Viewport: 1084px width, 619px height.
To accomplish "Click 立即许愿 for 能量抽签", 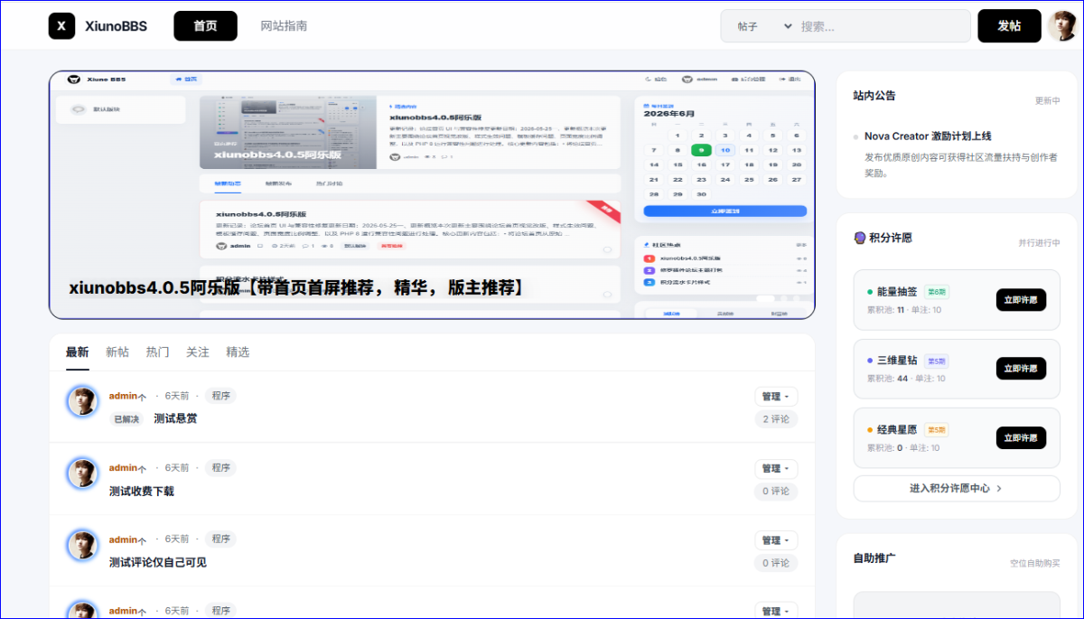I will (x=1021, y=300).
